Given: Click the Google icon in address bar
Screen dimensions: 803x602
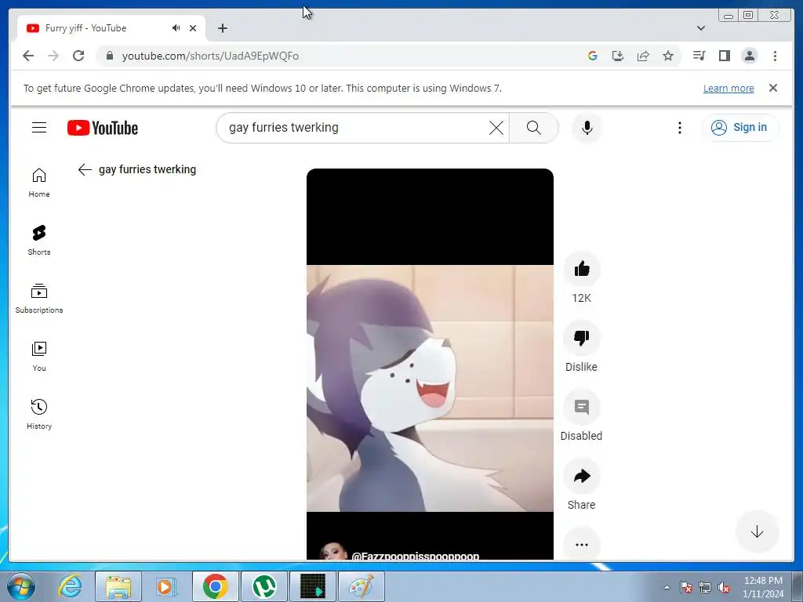Looking at the screenshot, I should [x=593, y=56].
